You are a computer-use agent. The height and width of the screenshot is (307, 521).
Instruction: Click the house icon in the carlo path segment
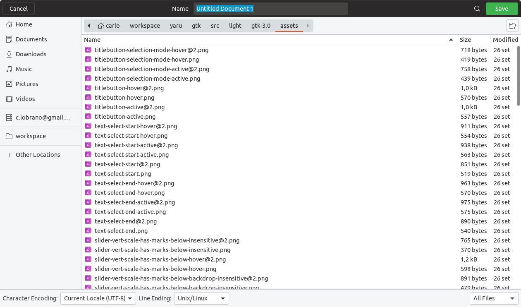tap(101, 26)
